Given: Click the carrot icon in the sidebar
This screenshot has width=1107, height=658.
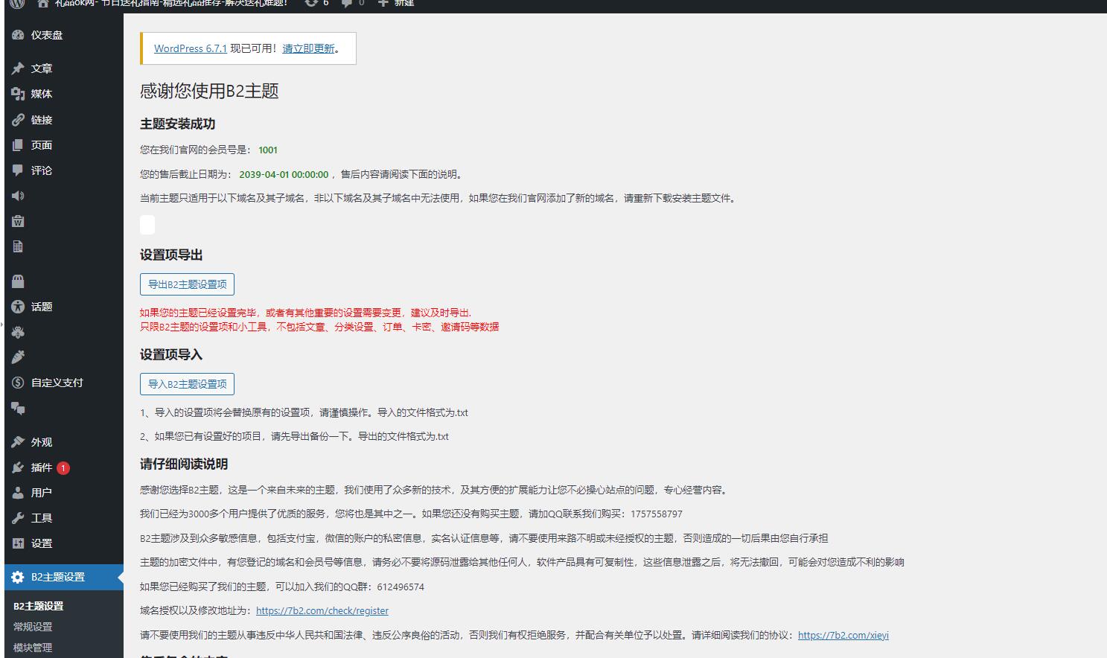Looking at the screenshot, I should point(17,357).
